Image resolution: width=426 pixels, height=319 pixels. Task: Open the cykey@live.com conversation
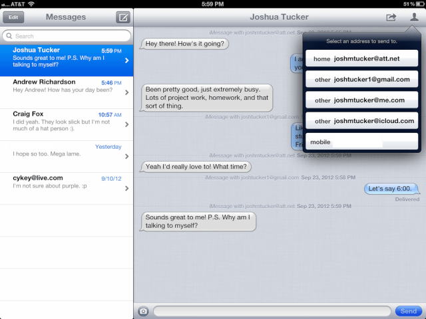(67, 189)
